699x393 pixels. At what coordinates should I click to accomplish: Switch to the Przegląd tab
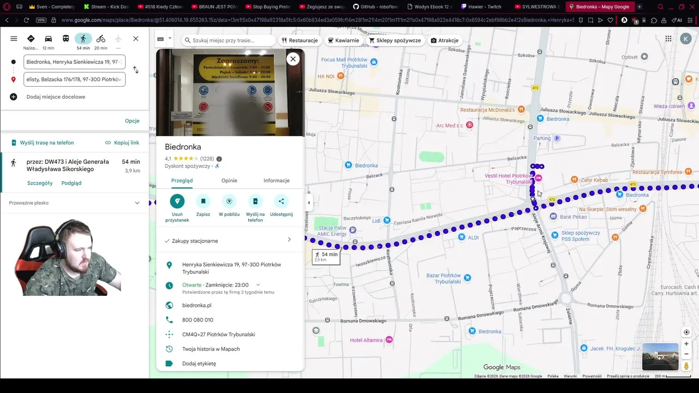coord(182,181)
